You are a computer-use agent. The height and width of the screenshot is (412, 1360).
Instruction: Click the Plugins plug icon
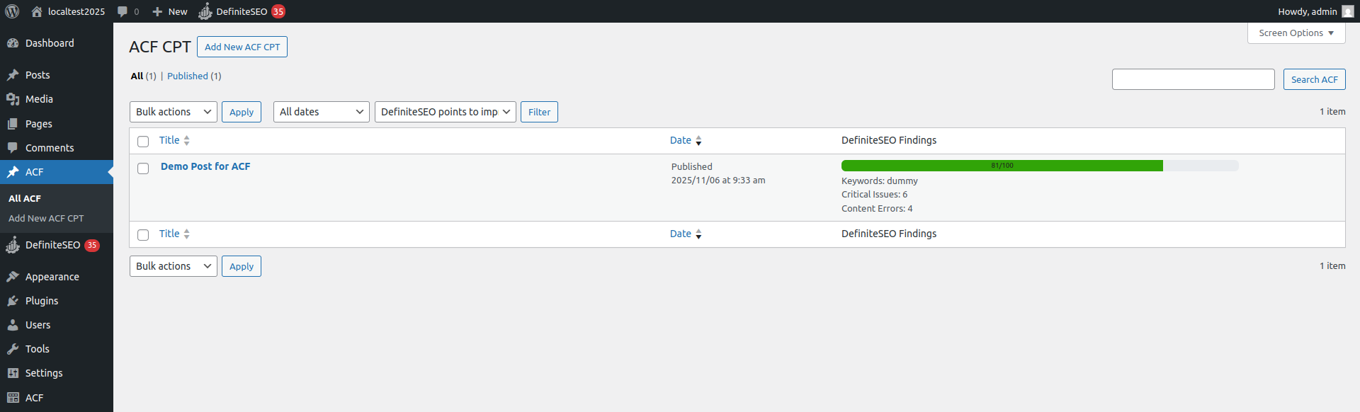pos(13,301)
